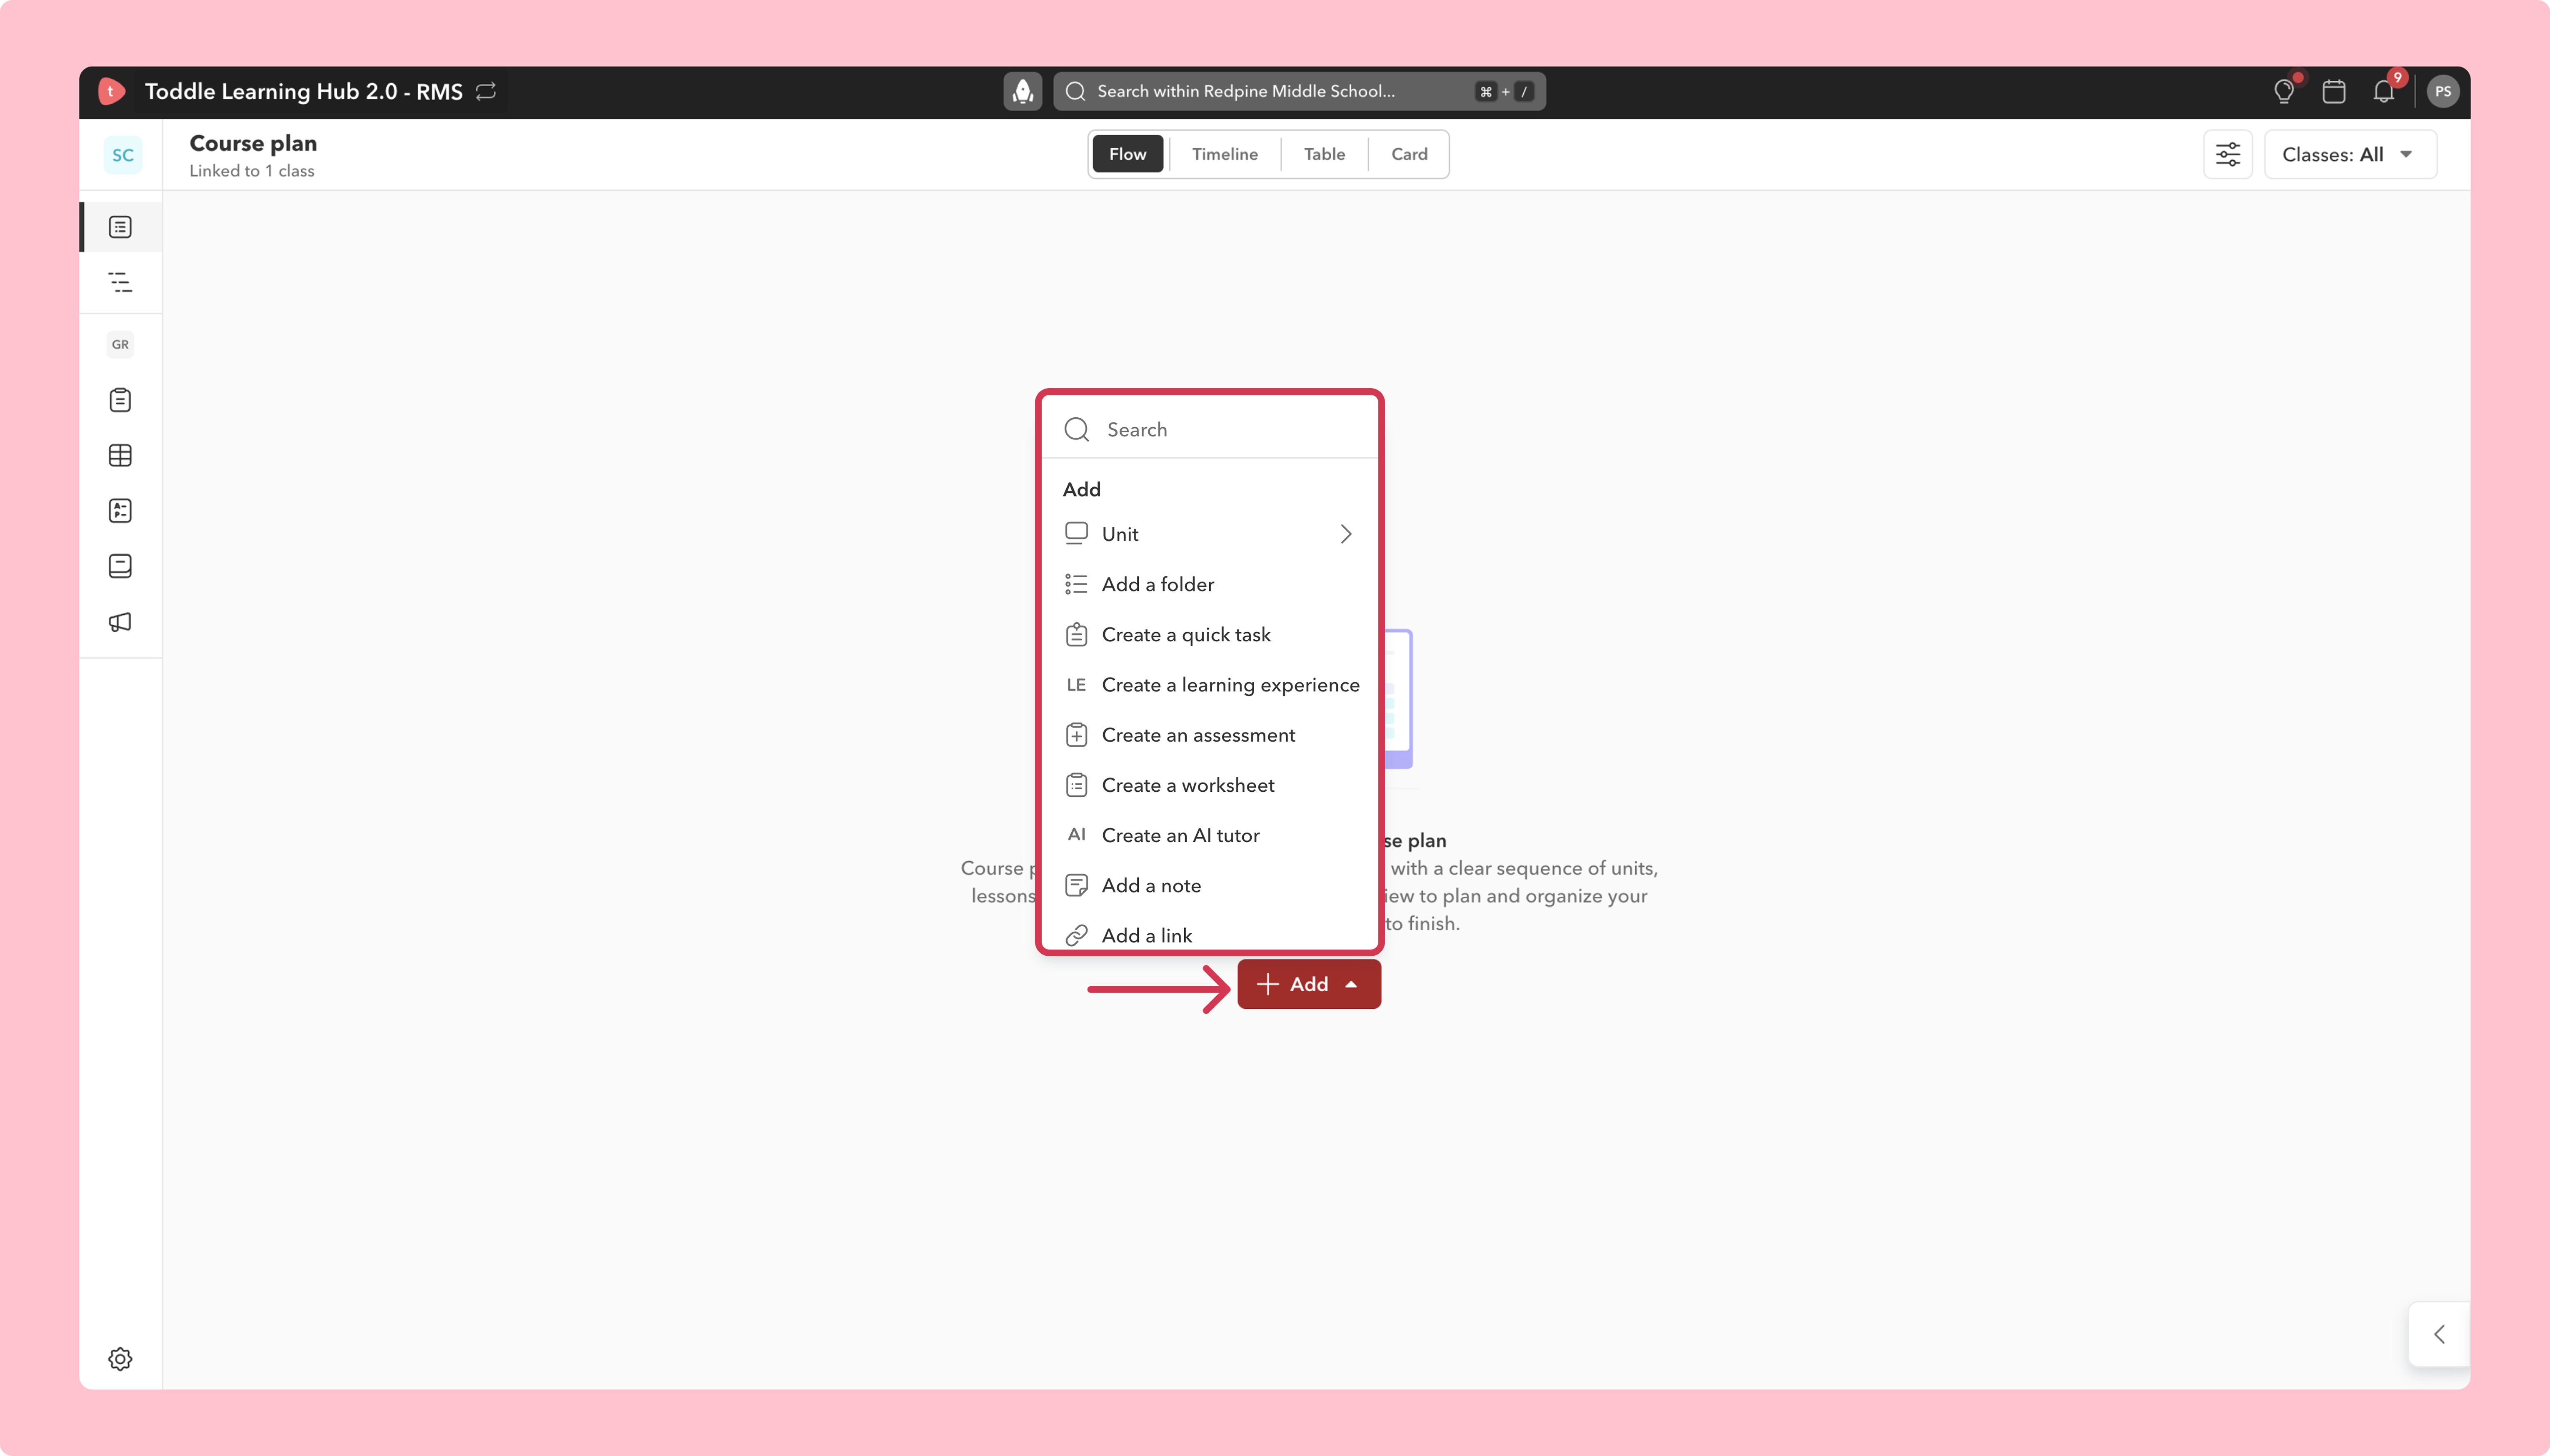2550x1456 pixels.
Task: Click the 'Linked to 1 class' text
Action: point(252,171)
